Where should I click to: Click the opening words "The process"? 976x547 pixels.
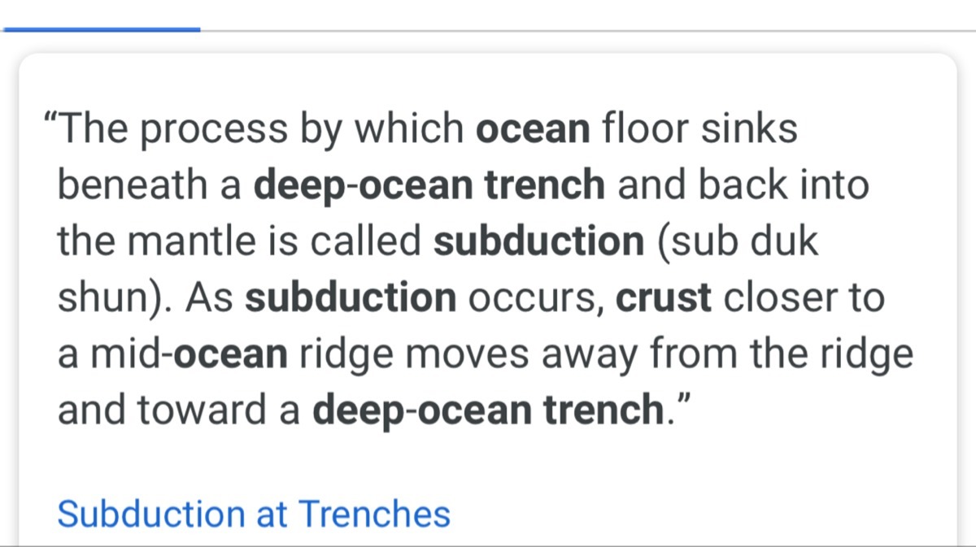click(x=172, y=129)
